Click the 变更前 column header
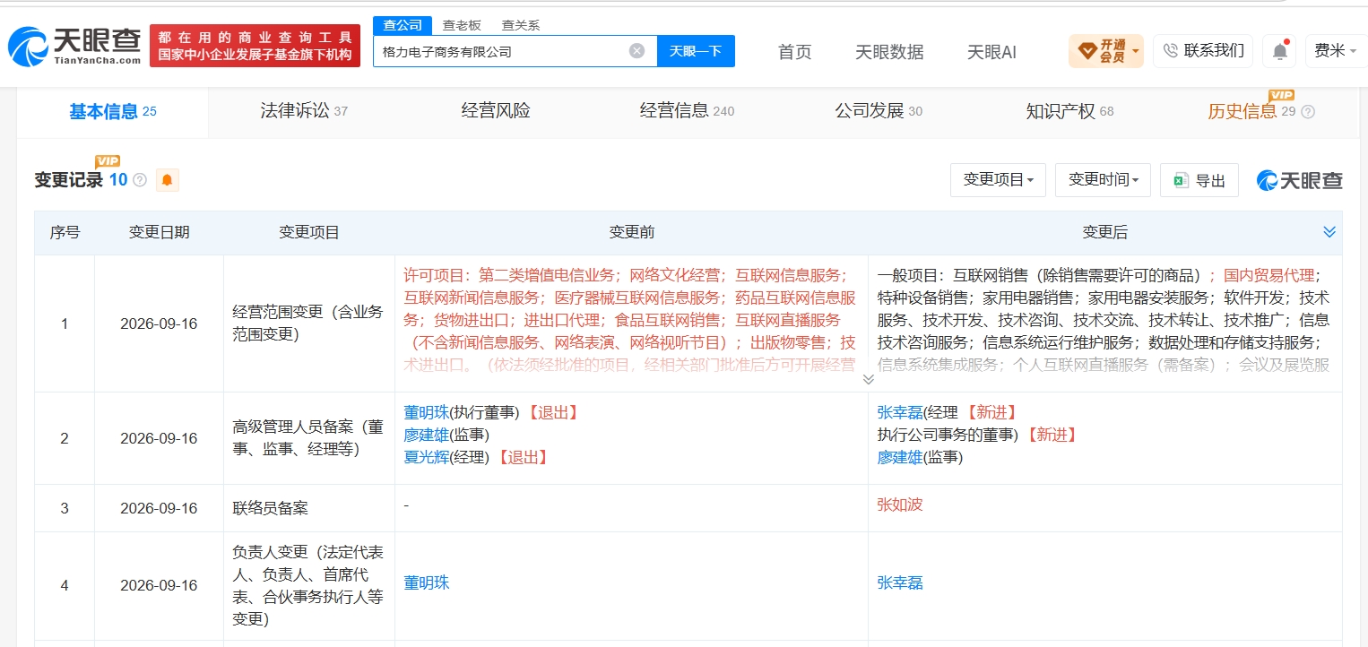The height and width of the screenshot is (647, 1368). pyautogui.click(x=631, y=232)
